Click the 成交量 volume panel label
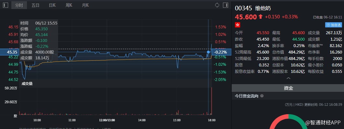Image resolution: width=344 pixels, height=129 pixels. [x=27, y=84]
